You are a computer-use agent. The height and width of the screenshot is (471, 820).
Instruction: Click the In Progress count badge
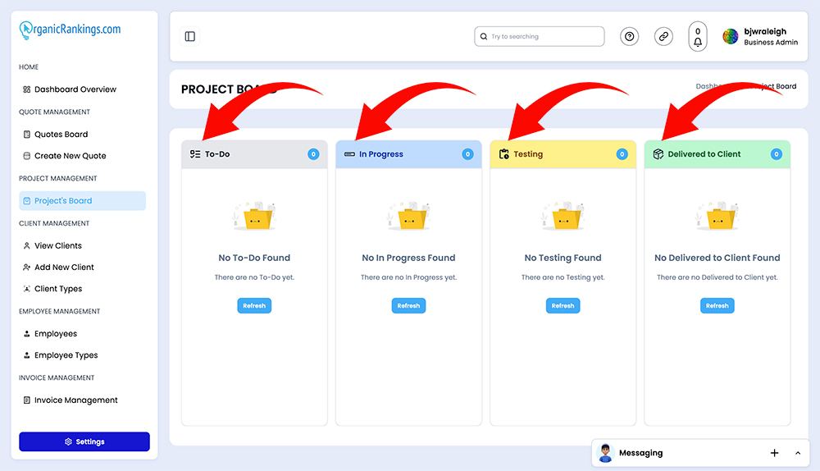(467, 154)
